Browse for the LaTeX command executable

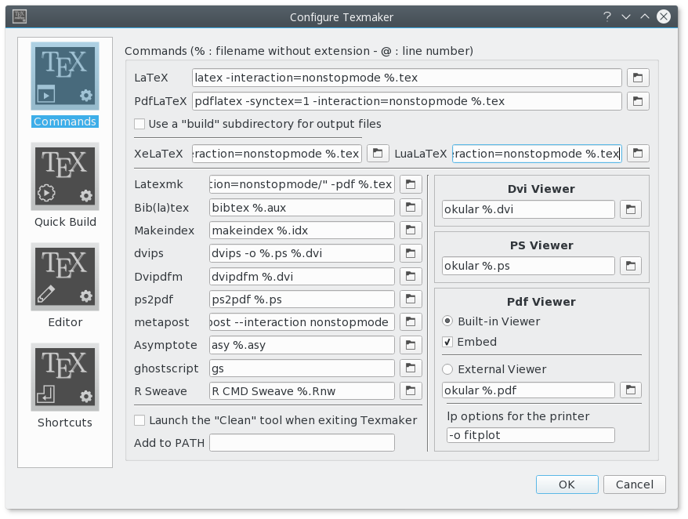coord(639,78)
